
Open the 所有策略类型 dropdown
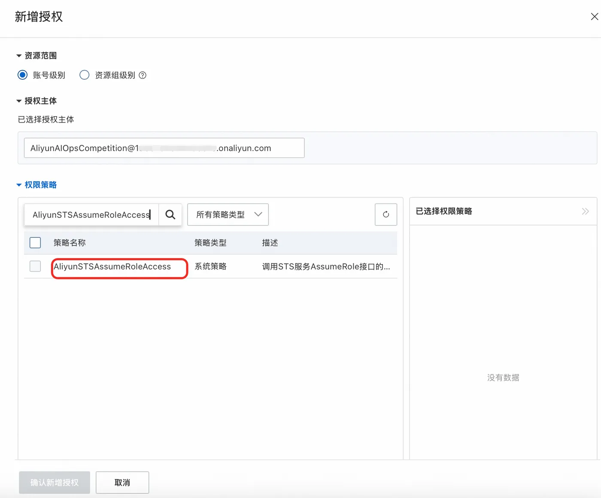click(x=228, y=214)
